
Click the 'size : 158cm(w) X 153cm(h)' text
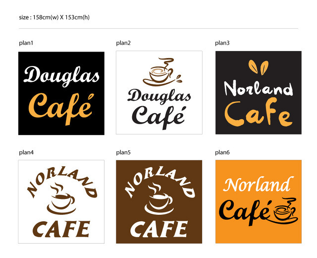tap(54, 17)
